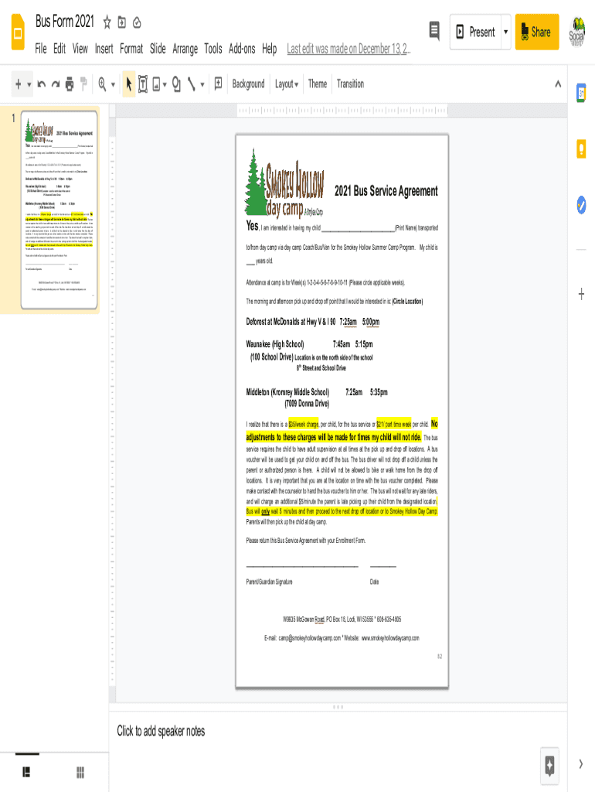The image size is (595, 792).
Task: Switch to filmstrip view
Action: tap(25, 773)
